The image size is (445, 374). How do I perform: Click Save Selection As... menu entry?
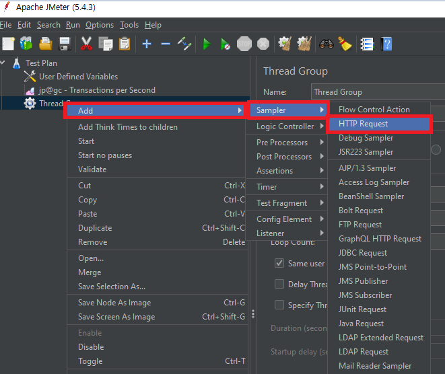[158, 287]
